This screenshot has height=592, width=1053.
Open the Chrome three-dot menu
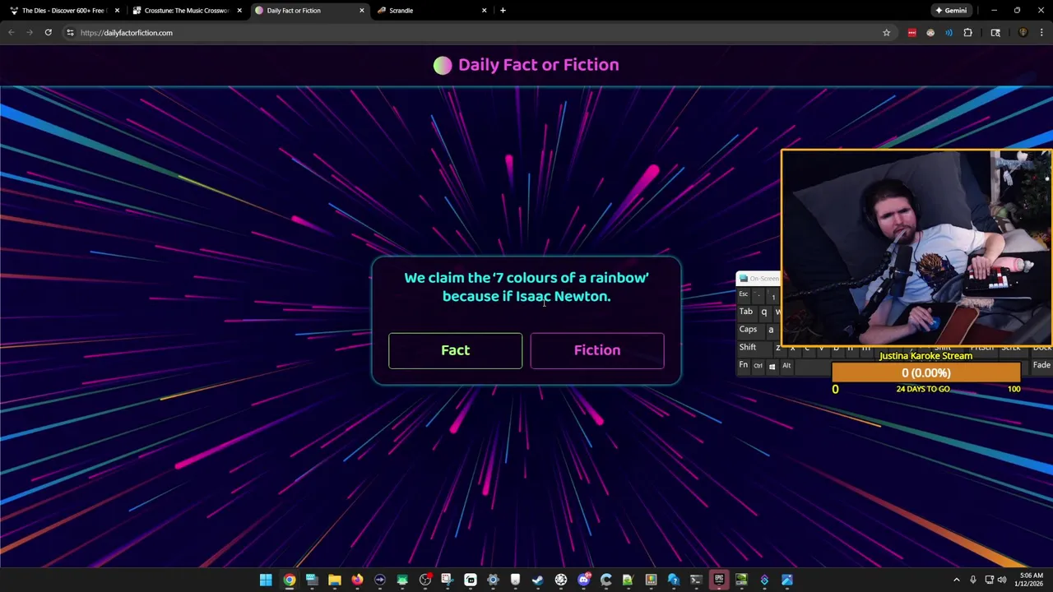point(1041,33)
